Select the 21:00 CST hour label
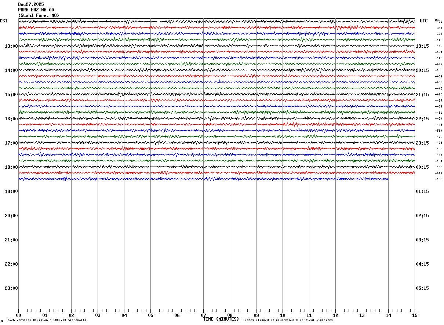The image size is (444, 325). 11,240
